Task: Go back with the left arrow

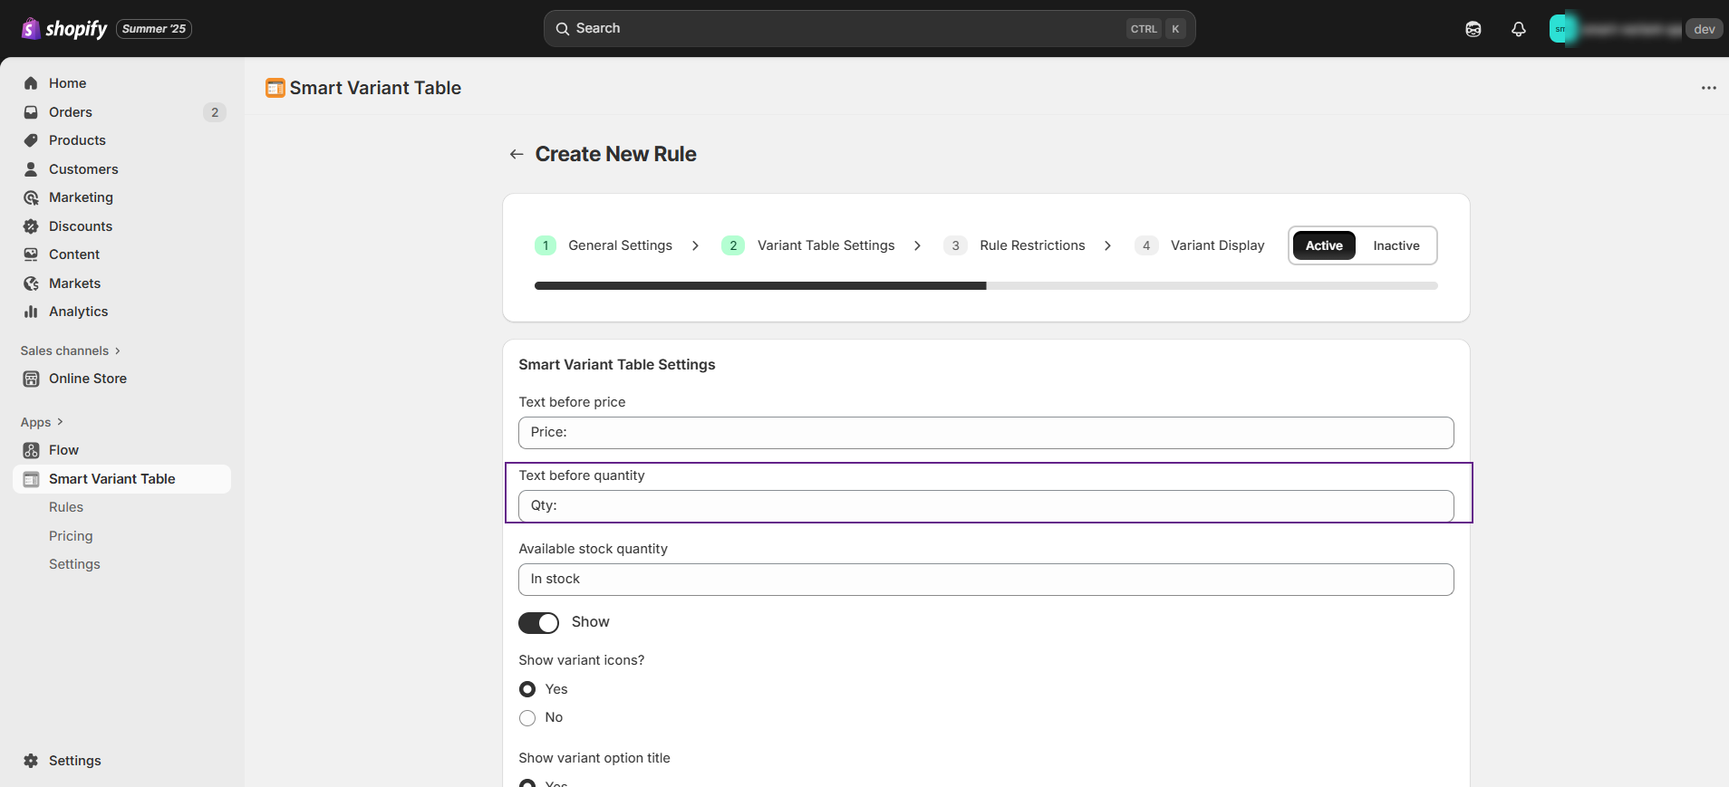Action: click(517, 155)
